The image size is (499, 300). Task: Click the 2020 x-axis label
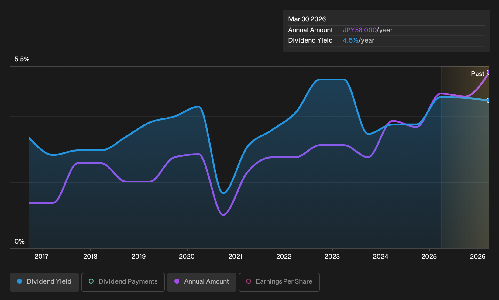tap(187, 257)
